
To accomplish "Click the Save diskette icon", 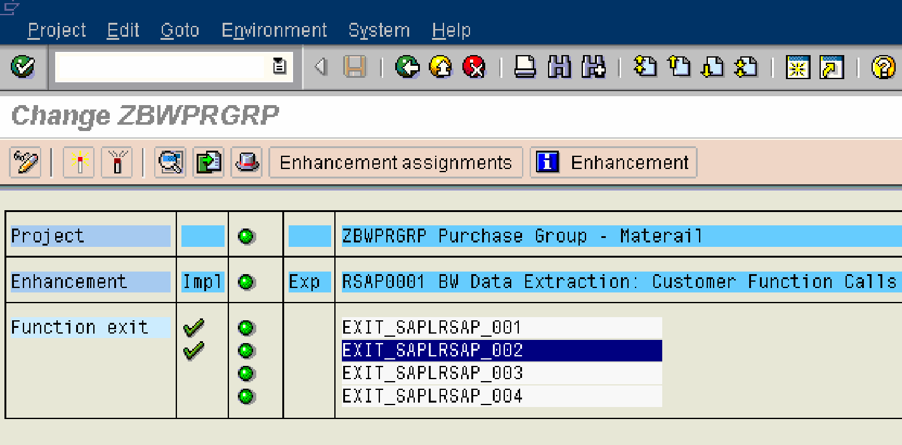I will coord(355,67).
